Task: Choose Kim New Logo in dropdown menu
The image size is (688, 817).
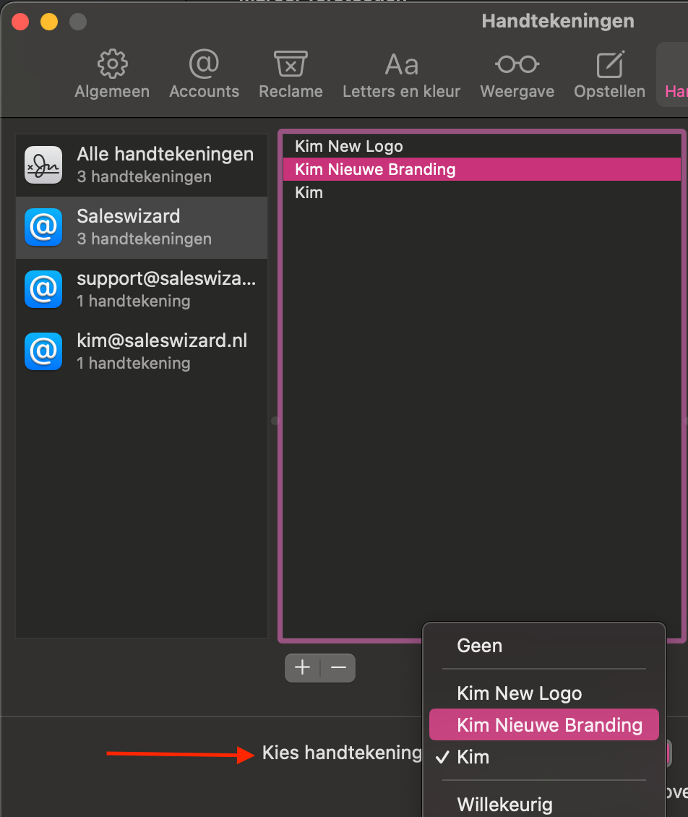Action: coord(519,693)
